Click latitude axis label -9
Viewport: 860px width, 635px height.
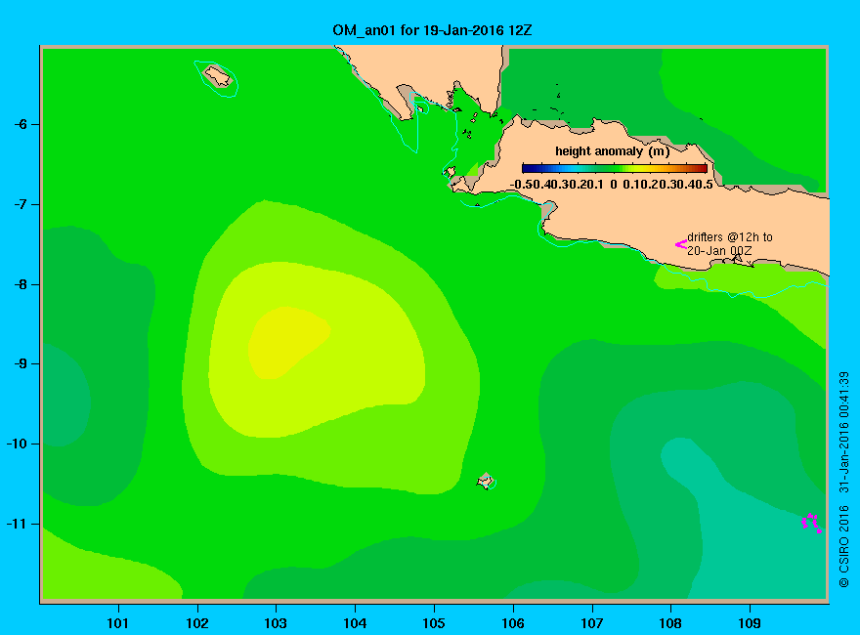click(21, 364)
